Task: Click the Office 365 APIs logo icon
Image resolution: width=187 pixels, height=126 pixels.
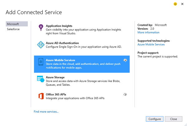Action: [x=41, y=96]
